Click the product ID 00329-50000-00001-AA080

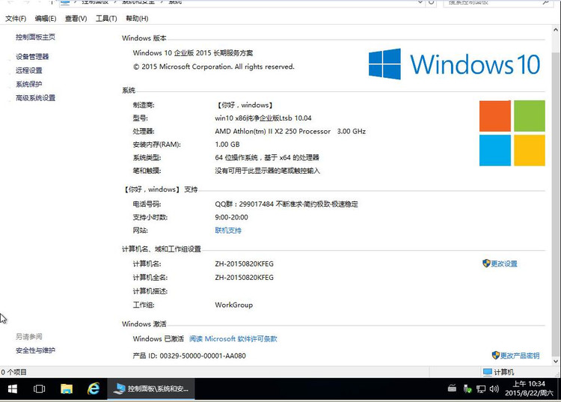203,356
